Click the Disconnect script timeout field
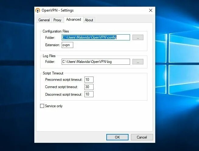 tap(89, 94)
